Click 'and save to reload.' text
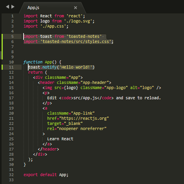This screenshot has width=184, height=184. (138, 98)
